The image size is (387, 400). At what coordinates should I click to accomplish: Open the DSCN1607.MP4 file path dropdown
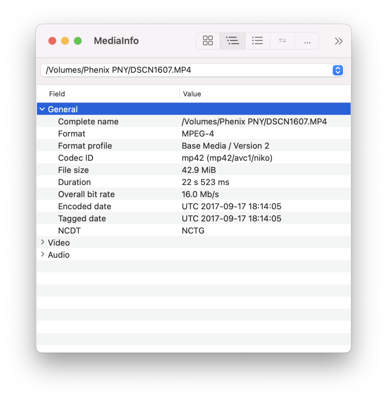pos(337,70)
